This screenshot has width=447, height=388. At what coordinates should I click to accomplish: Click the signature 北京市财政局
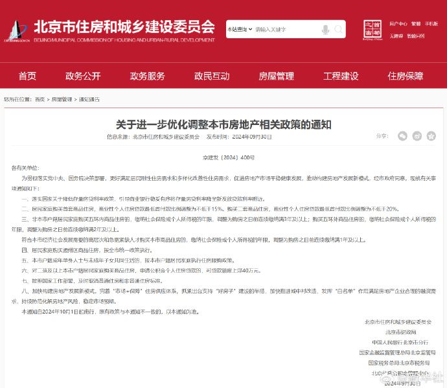tap(400, 332)
